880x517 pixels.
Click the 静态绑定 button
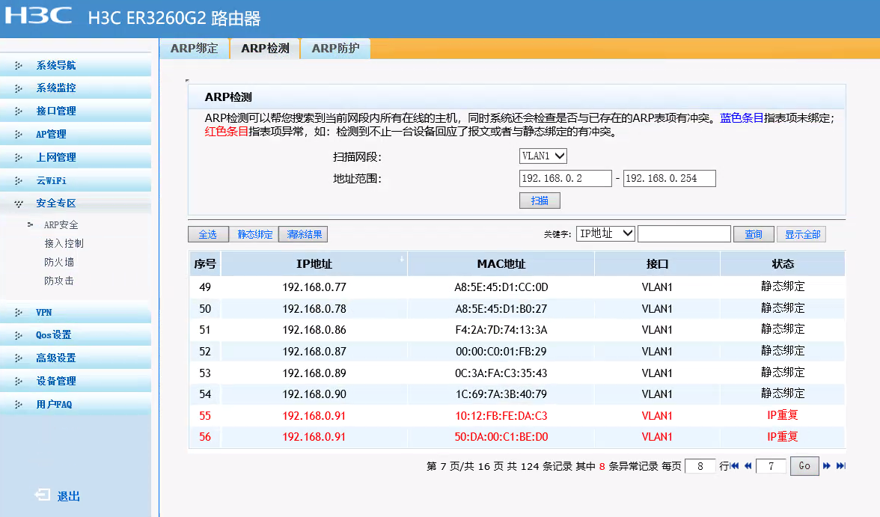[x=254, y=234]
